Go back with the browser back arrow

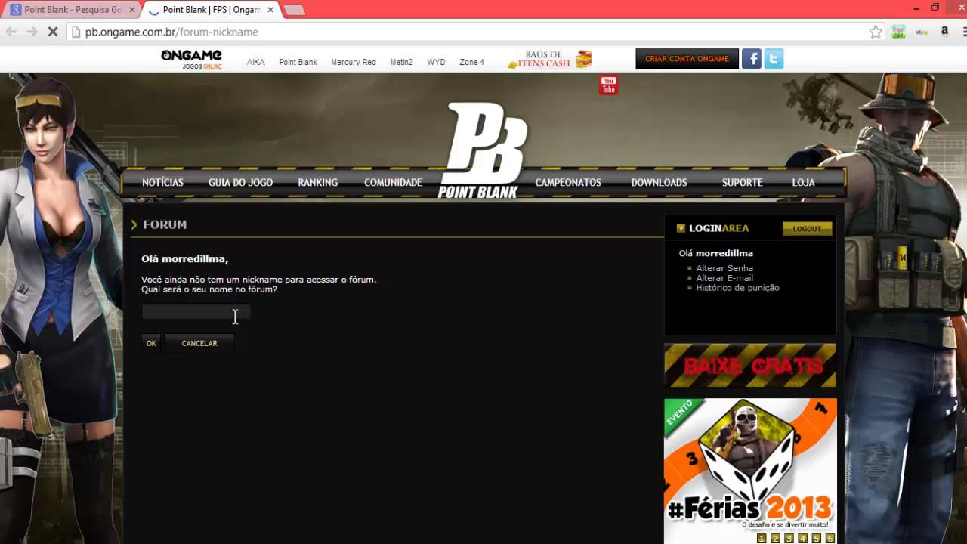pyautogui.click(x=11, y=32)
